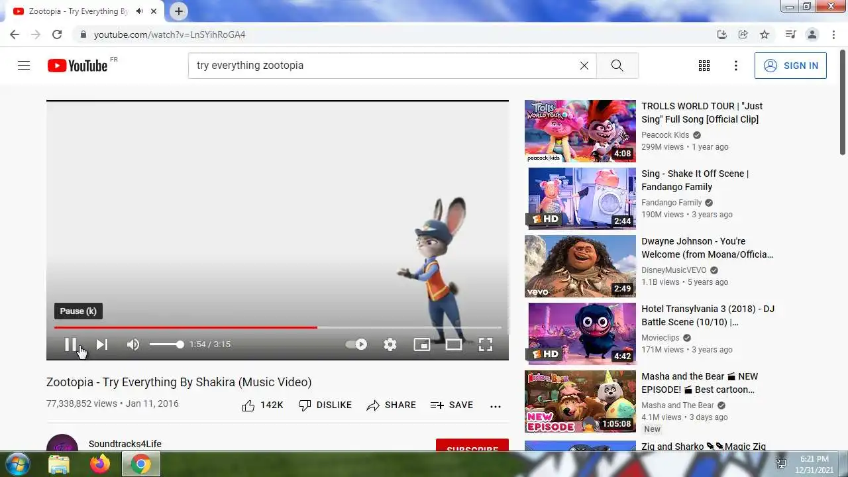Toggle the autoplay switch
This screenshot has width=848, height=477.
pyautogui.click(x=356, y=344)
